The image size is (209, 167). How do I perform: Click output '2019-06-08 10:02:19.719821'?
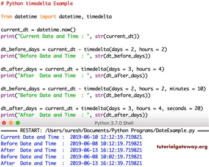[x=106, y=156]
